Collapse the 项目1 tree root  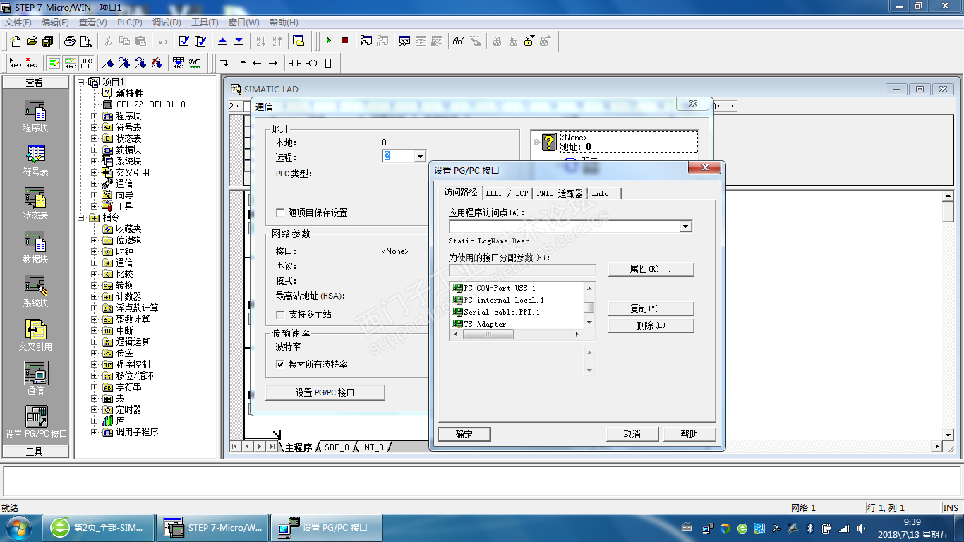click(x=81, y=82)
